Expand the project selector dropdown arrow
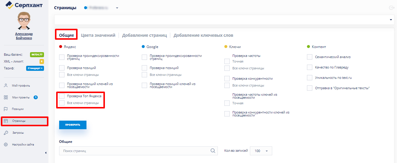Viewport: 397px width, 163px height. [117, 8]
